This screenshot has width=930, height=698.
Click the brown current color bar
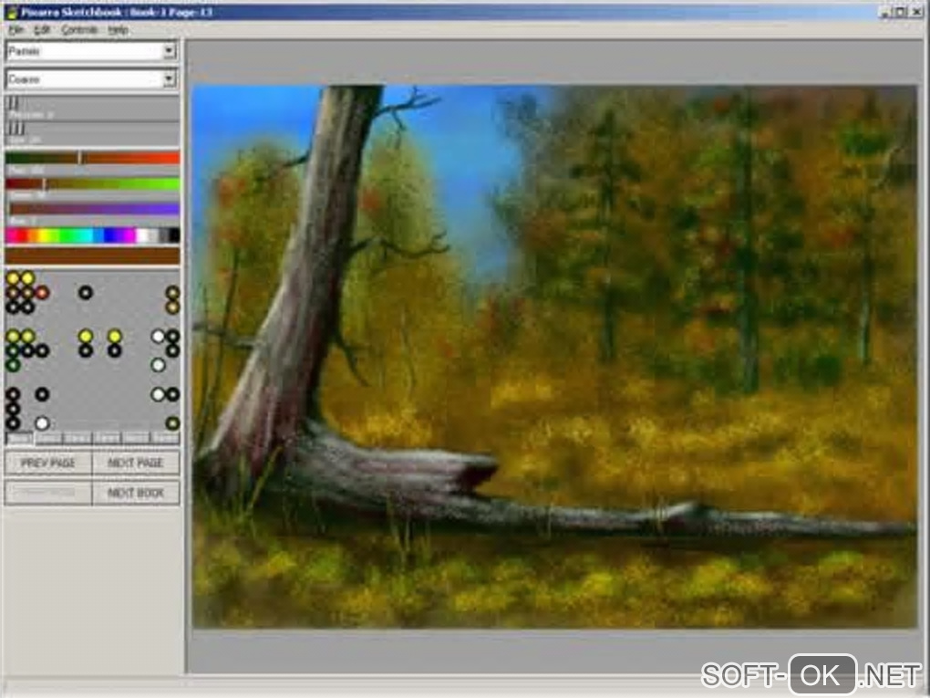tap(92, 255)
